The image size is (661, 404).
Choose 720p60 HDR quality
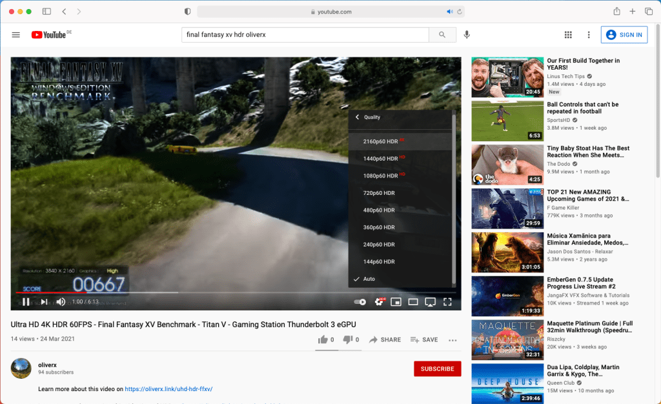(x=379, y=193)
